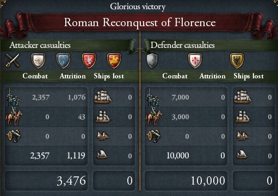Screen dimensions: 278x196
Task: Click the defender infantry soldier icon
Action: click(x=154, y=97)
